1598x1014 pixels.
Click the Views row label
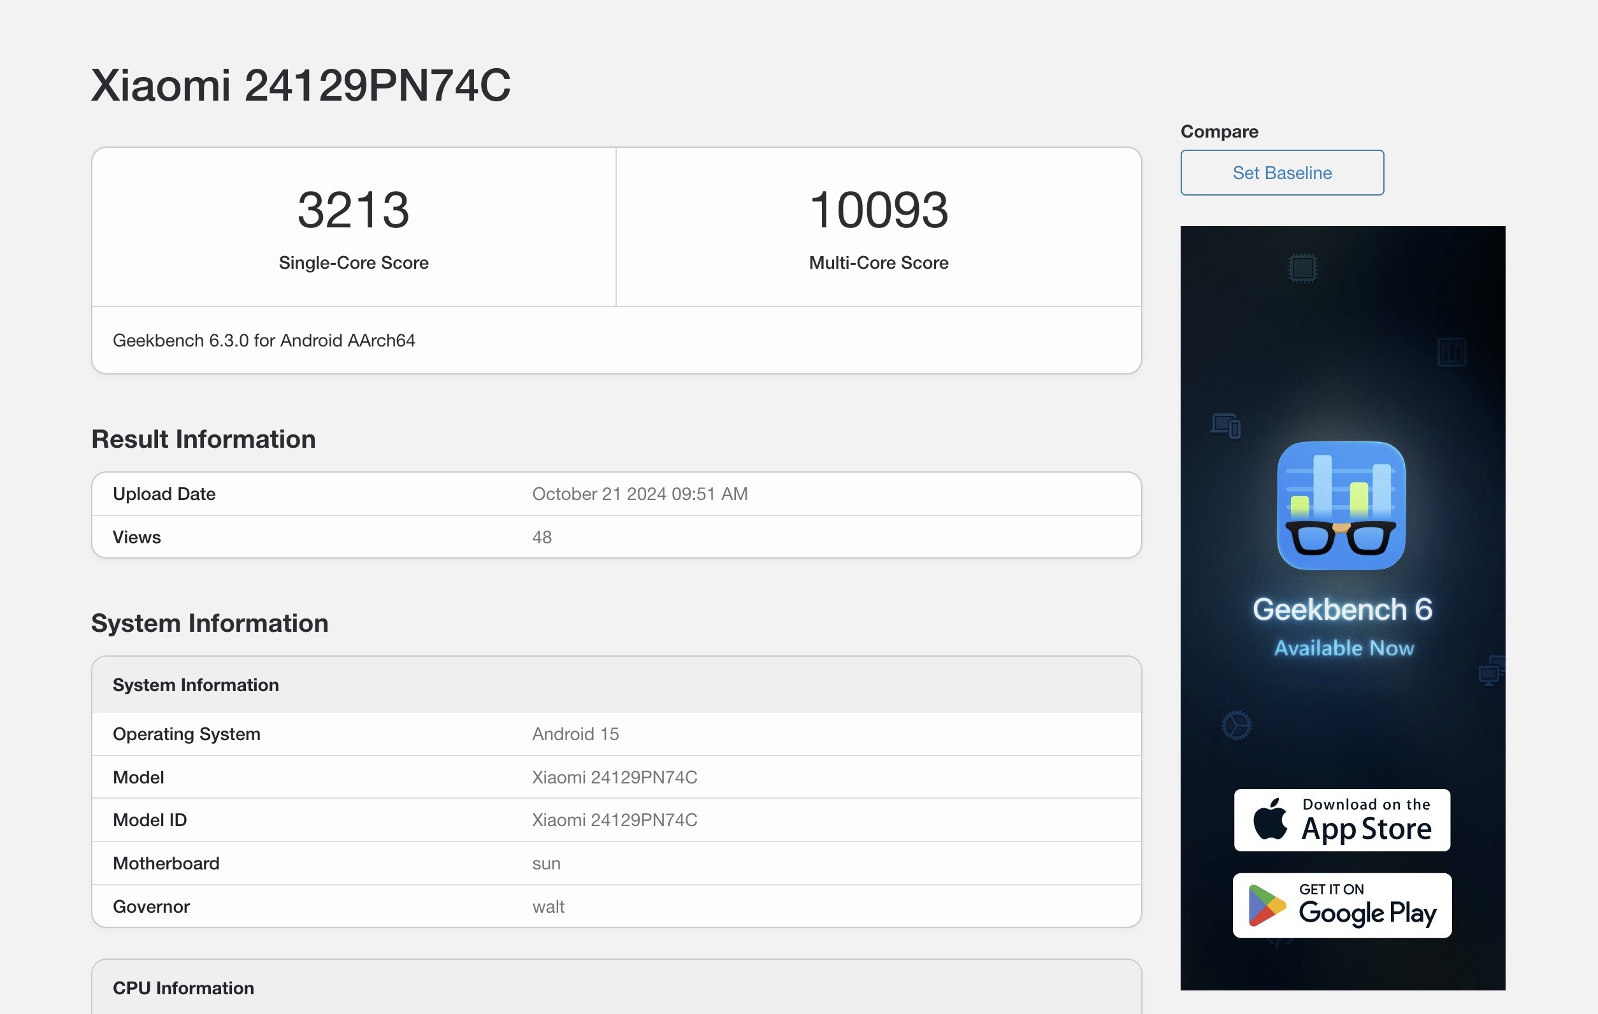137,537
